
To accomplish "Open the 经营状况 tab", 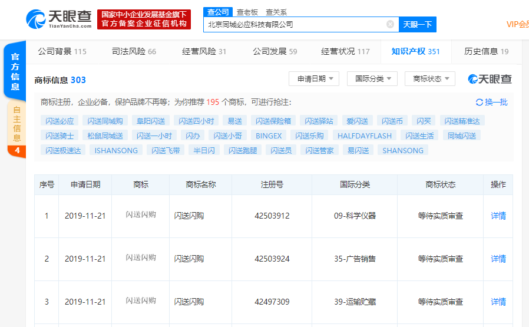I will (345, 52).
